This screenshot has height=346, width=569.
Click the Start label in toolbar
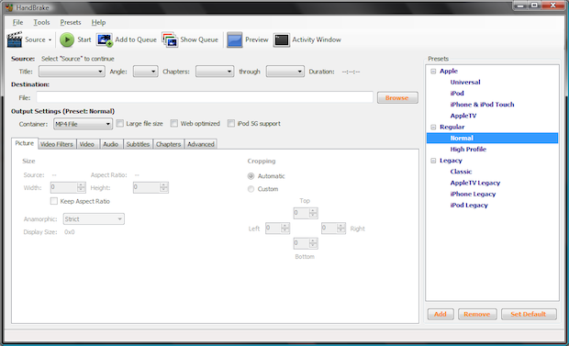click(x=84, y=39)
